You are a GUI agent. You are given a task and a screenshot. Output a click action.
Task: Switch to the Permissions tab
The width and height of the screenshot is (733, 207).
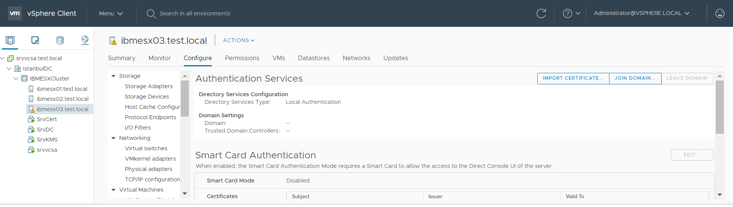[x=242, y=58]
